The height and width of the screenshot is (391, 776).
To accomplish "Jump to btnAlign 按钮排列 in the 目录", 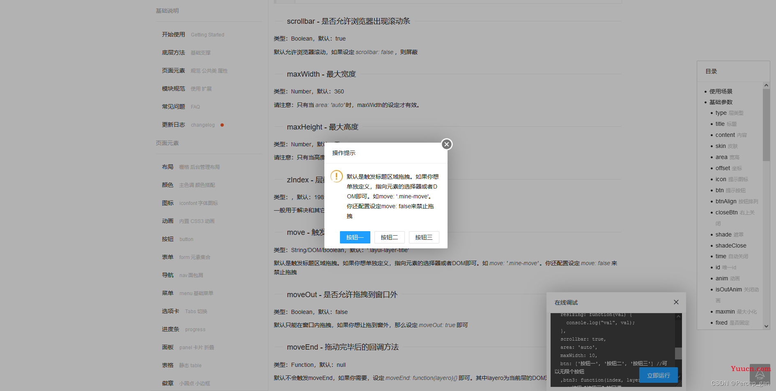I will tap(737, 201).
